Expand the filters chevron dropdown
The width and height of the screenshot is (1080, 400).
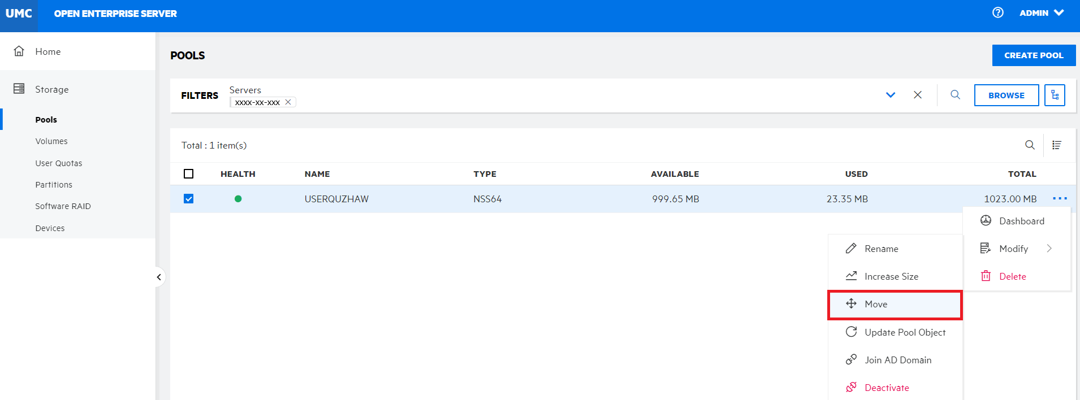[890, 95]
